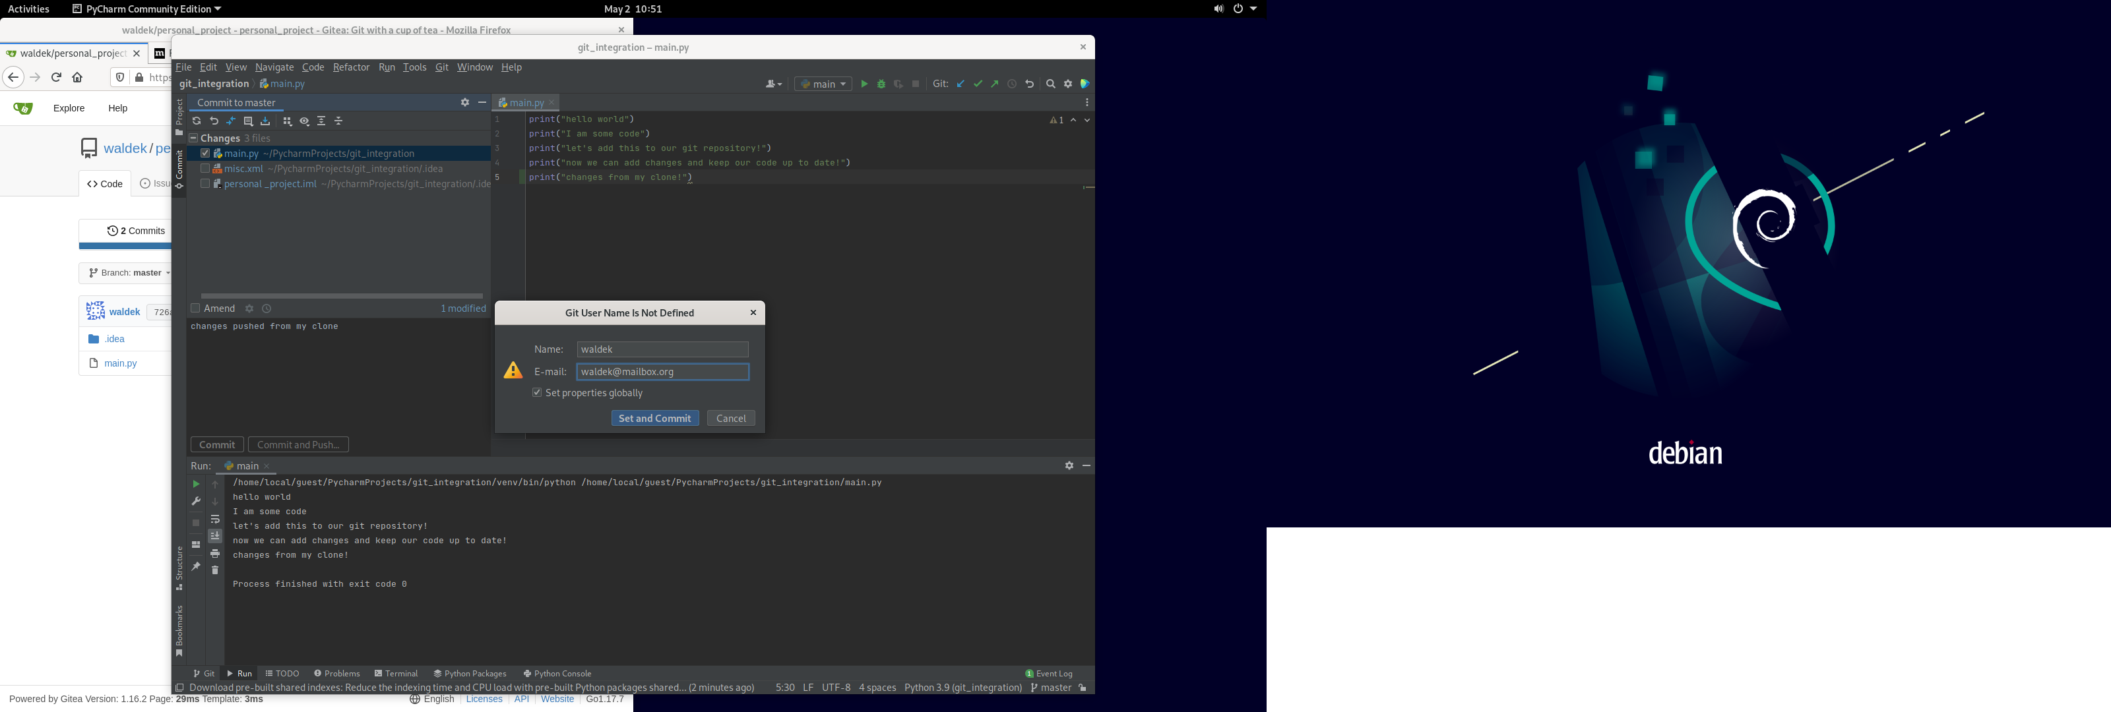Click the Shelve Silently icon in Commit toolbar
2111x712 pixels.
(x=265, y=121)
